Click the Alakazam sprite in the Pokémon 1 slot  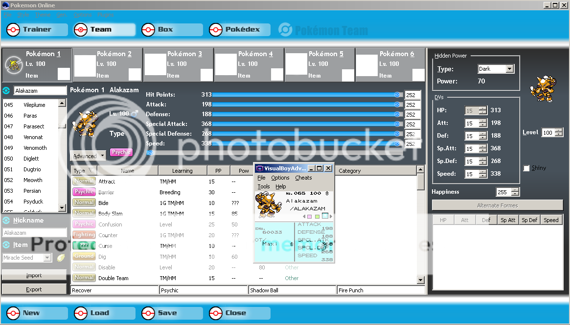coord(14,65)
